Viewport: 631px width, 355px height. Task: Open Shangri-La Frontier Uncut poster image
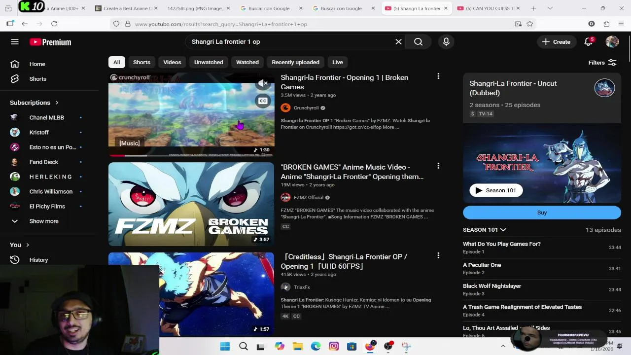click(x=542, y=164)
